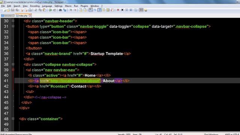Click the Close All documents toolbar icon

point(26,10)
